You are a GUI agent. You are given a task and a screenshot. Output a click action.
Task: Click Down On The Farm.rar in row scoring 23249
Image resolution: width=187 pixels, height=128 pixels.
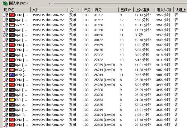(x=48, y=110)
